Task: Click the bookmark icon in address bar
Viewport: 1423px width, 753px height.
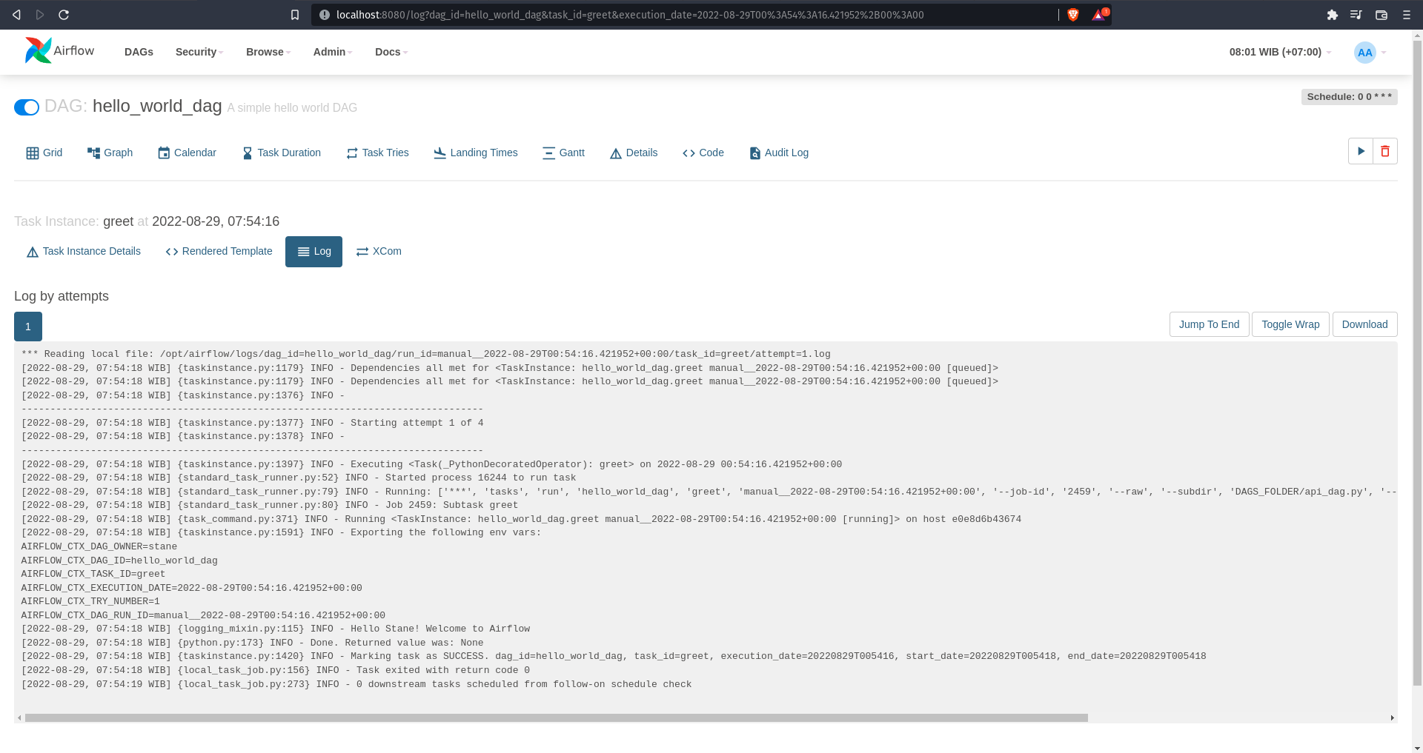Action: point(295,15)
